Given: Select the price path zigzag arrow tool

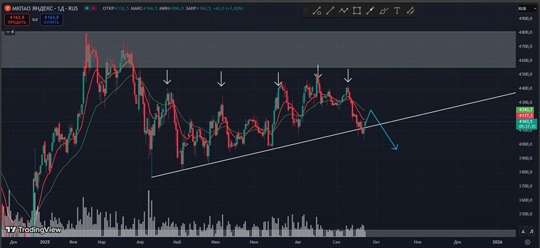Looking at the screenshot, I should coord(343,11).
